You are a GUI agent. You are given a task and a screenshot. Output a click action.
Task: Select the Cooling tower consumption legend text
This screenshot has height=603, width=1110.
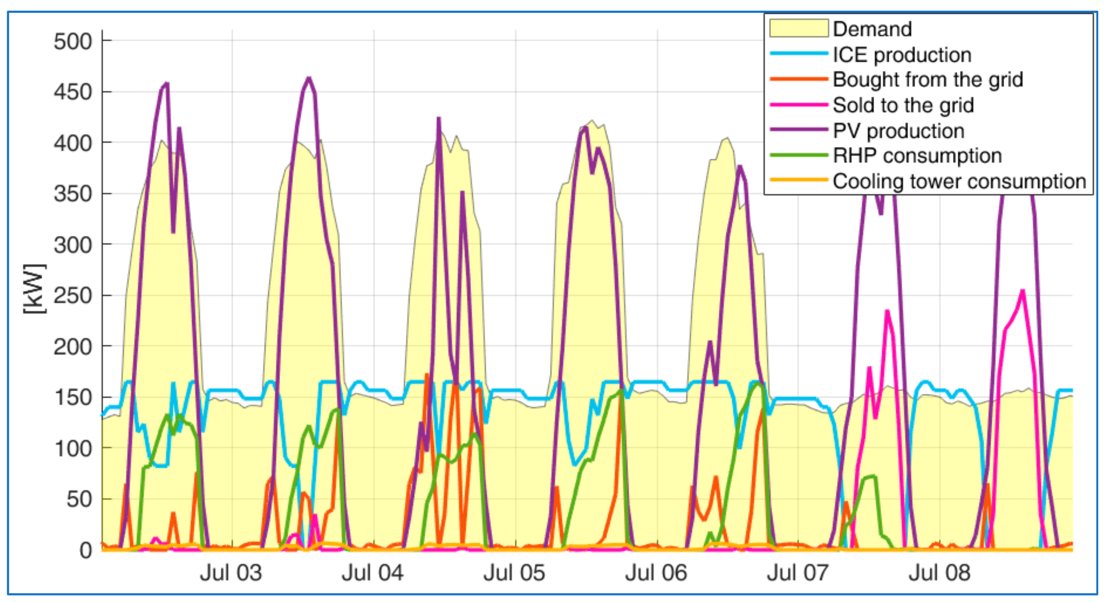[x=959, y=181]
